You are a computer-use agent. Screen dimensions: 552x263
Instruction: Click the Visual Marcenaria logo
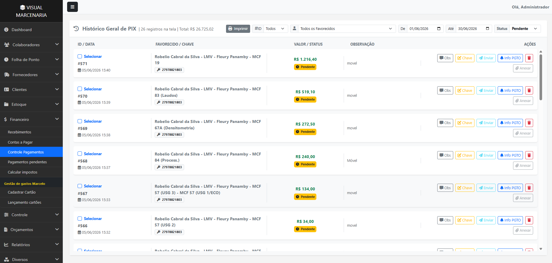point(31,11)
